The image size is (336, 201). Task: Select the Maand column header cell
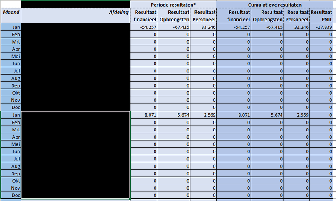(11, 15)
